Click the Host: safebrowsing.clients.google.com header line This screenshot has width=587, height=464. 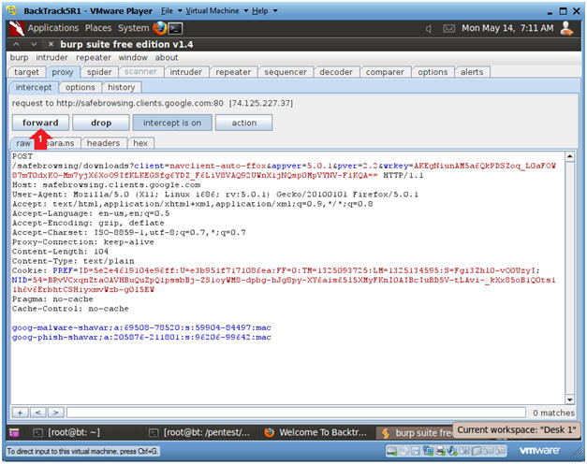click(x=107, y=185)
